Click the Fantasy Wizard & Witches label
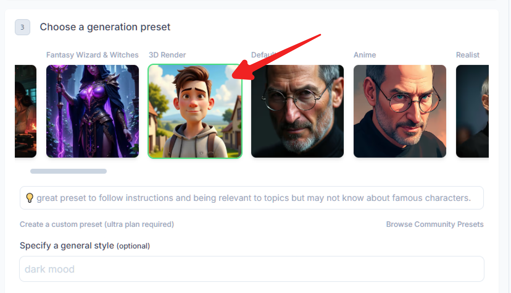 coord(92,55)
